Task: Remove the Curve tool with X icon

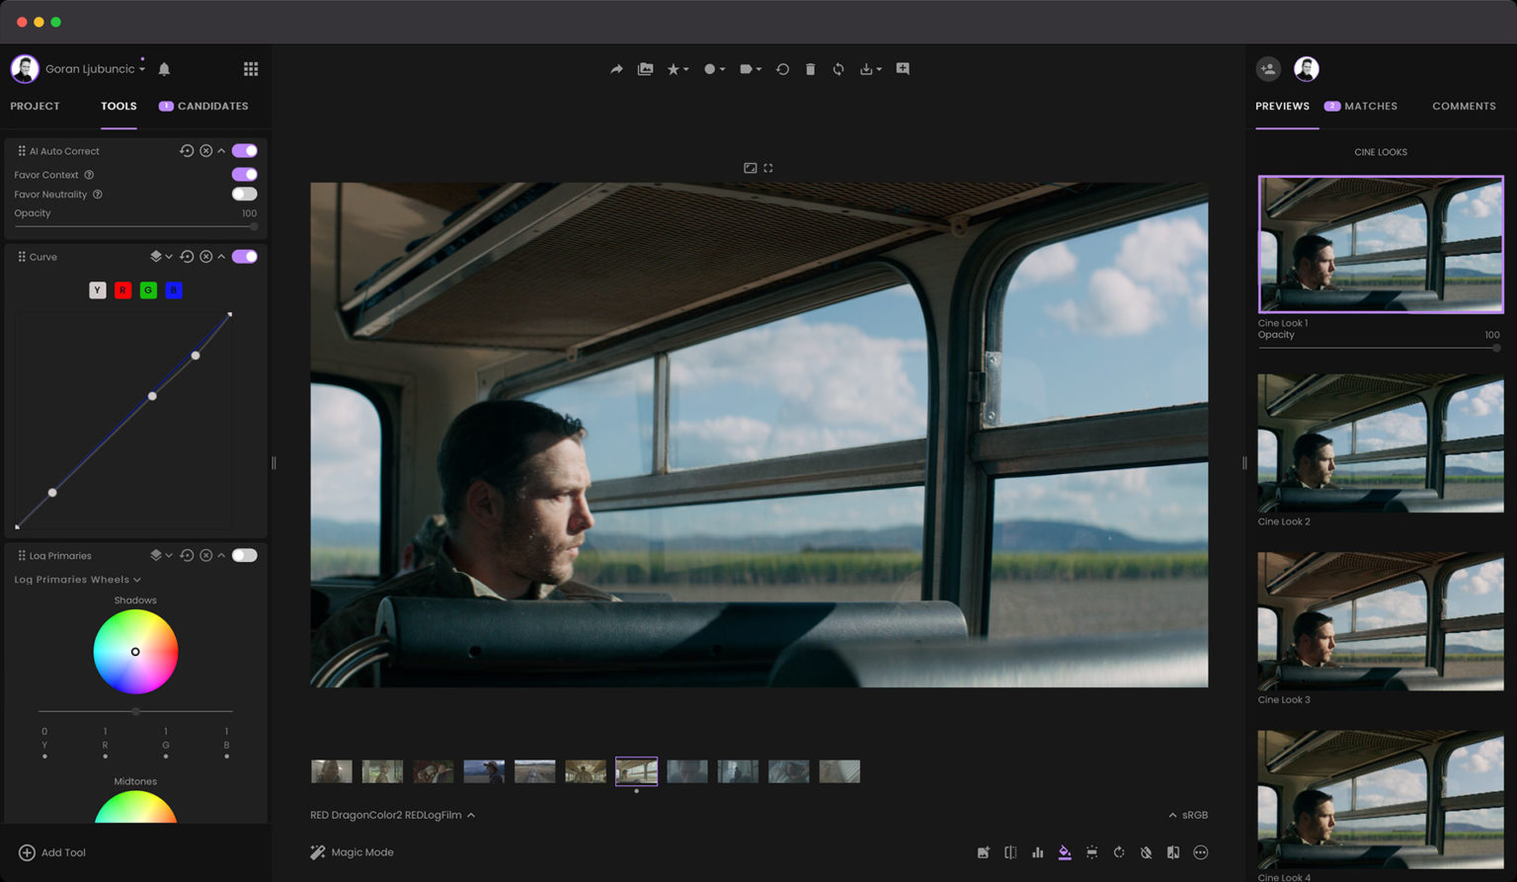Action: [205, 257]
